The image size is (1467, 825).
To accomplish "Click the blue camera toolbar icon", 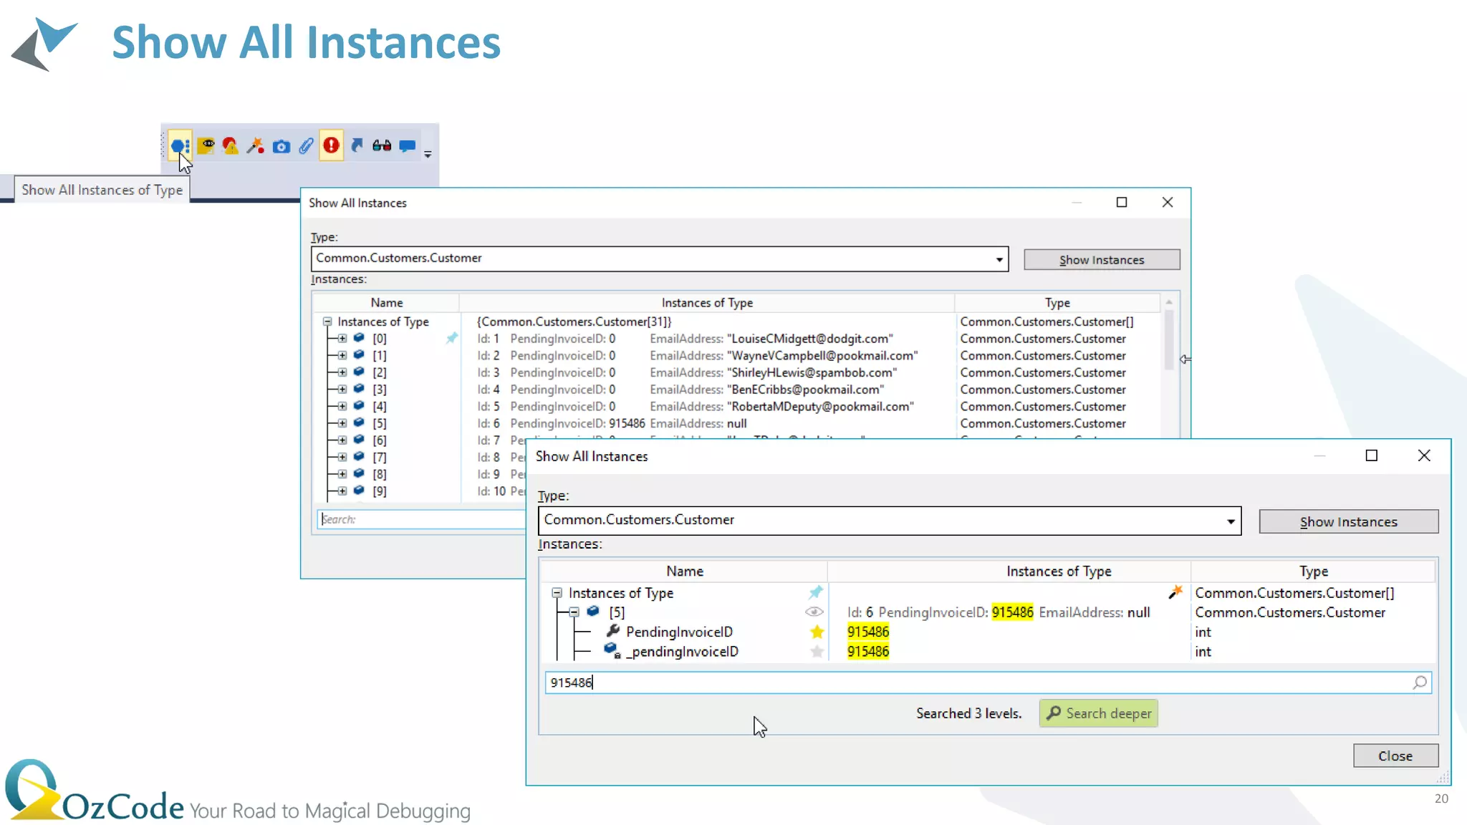I will (282, 146).
